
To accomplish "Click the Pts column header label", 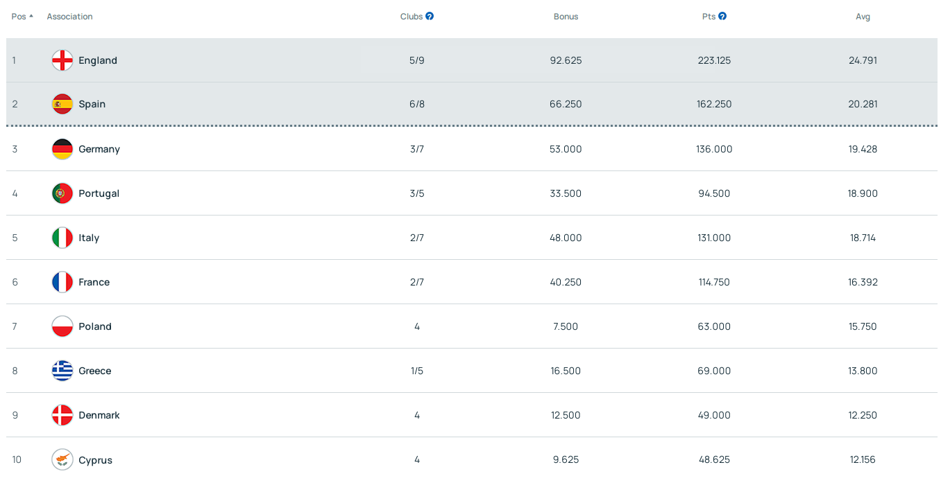I will coord(709,17).
